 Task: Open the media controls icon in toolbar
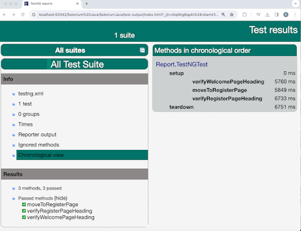point(258,15)
